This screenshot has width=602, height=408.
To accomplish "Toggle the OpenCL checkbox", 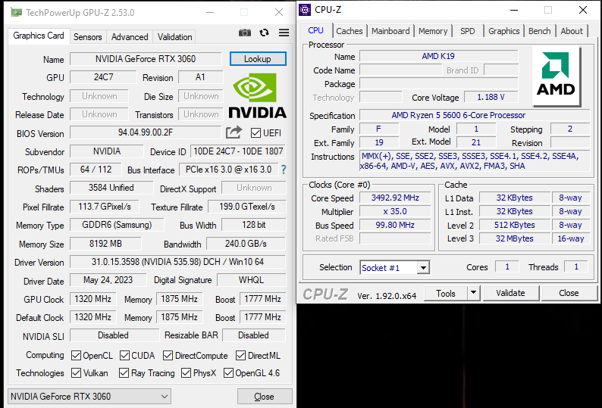I will 76,356.
